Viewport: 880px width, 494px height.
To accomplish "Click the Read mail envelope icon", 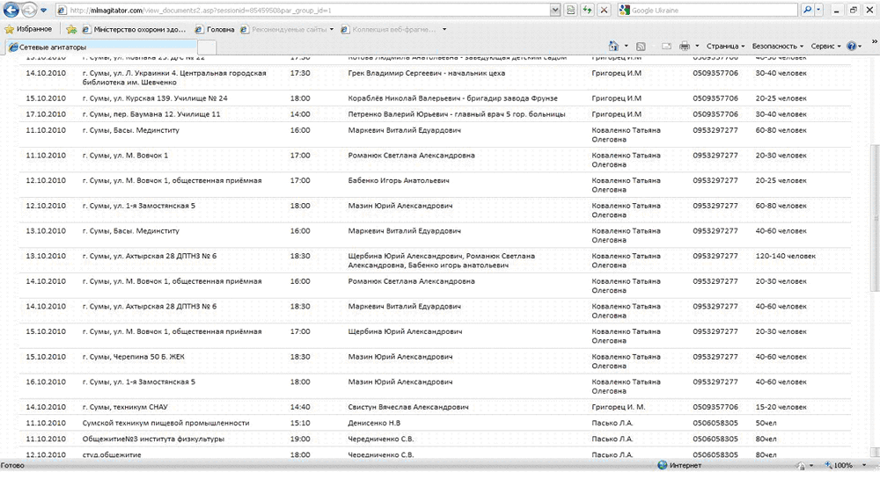I will pyautogui.click(x=665, y=46).
